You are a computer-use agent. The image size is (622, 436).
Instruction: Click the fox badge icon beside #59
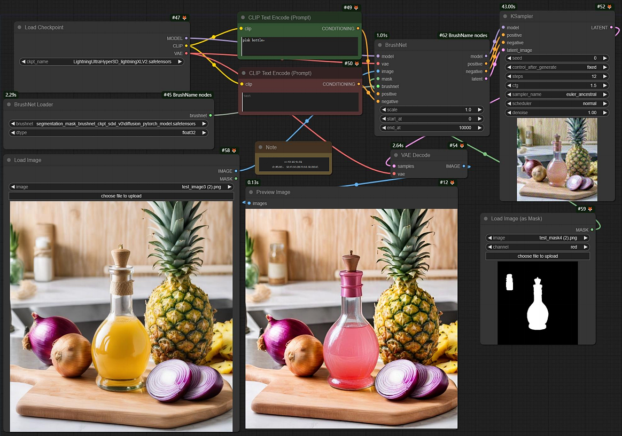pos(590,209)
